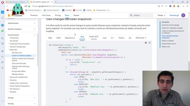Open FirebaseLesson bookmark in bookmarks bar
190x106 pixels.
point(102,10)
